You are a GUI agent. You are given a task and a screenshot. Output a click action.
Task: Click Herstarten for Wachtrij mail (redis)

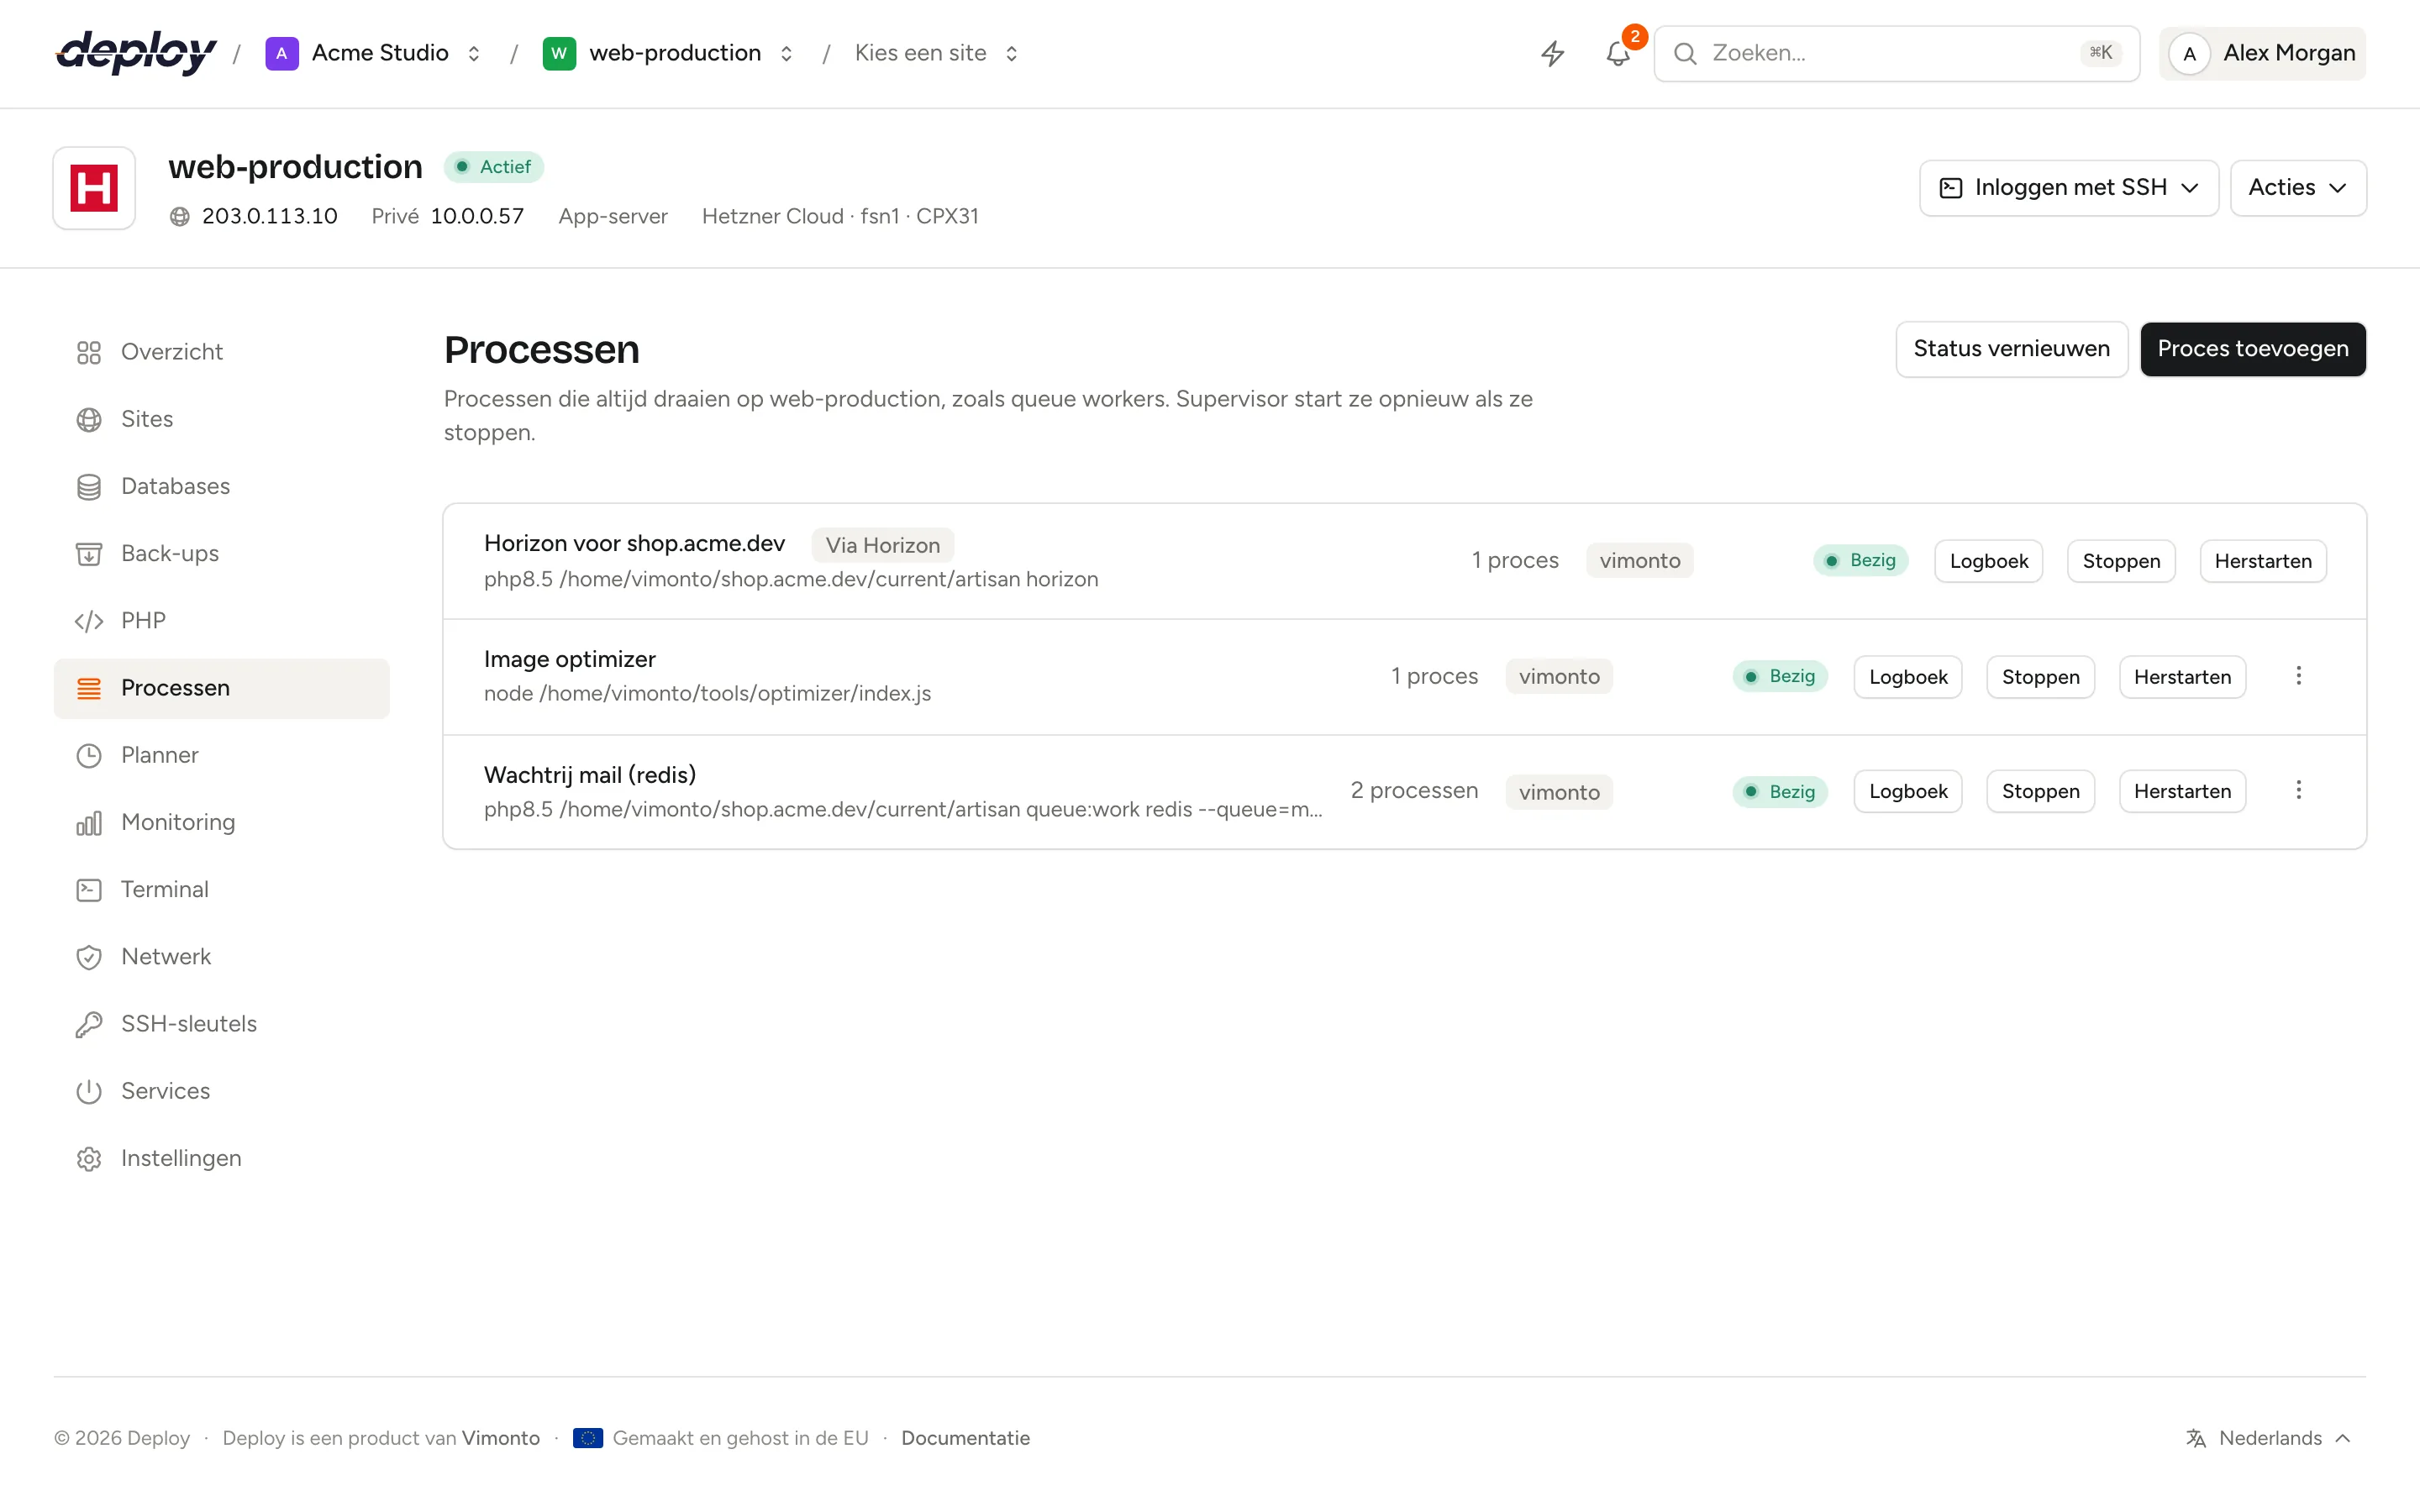(2182, 791)
